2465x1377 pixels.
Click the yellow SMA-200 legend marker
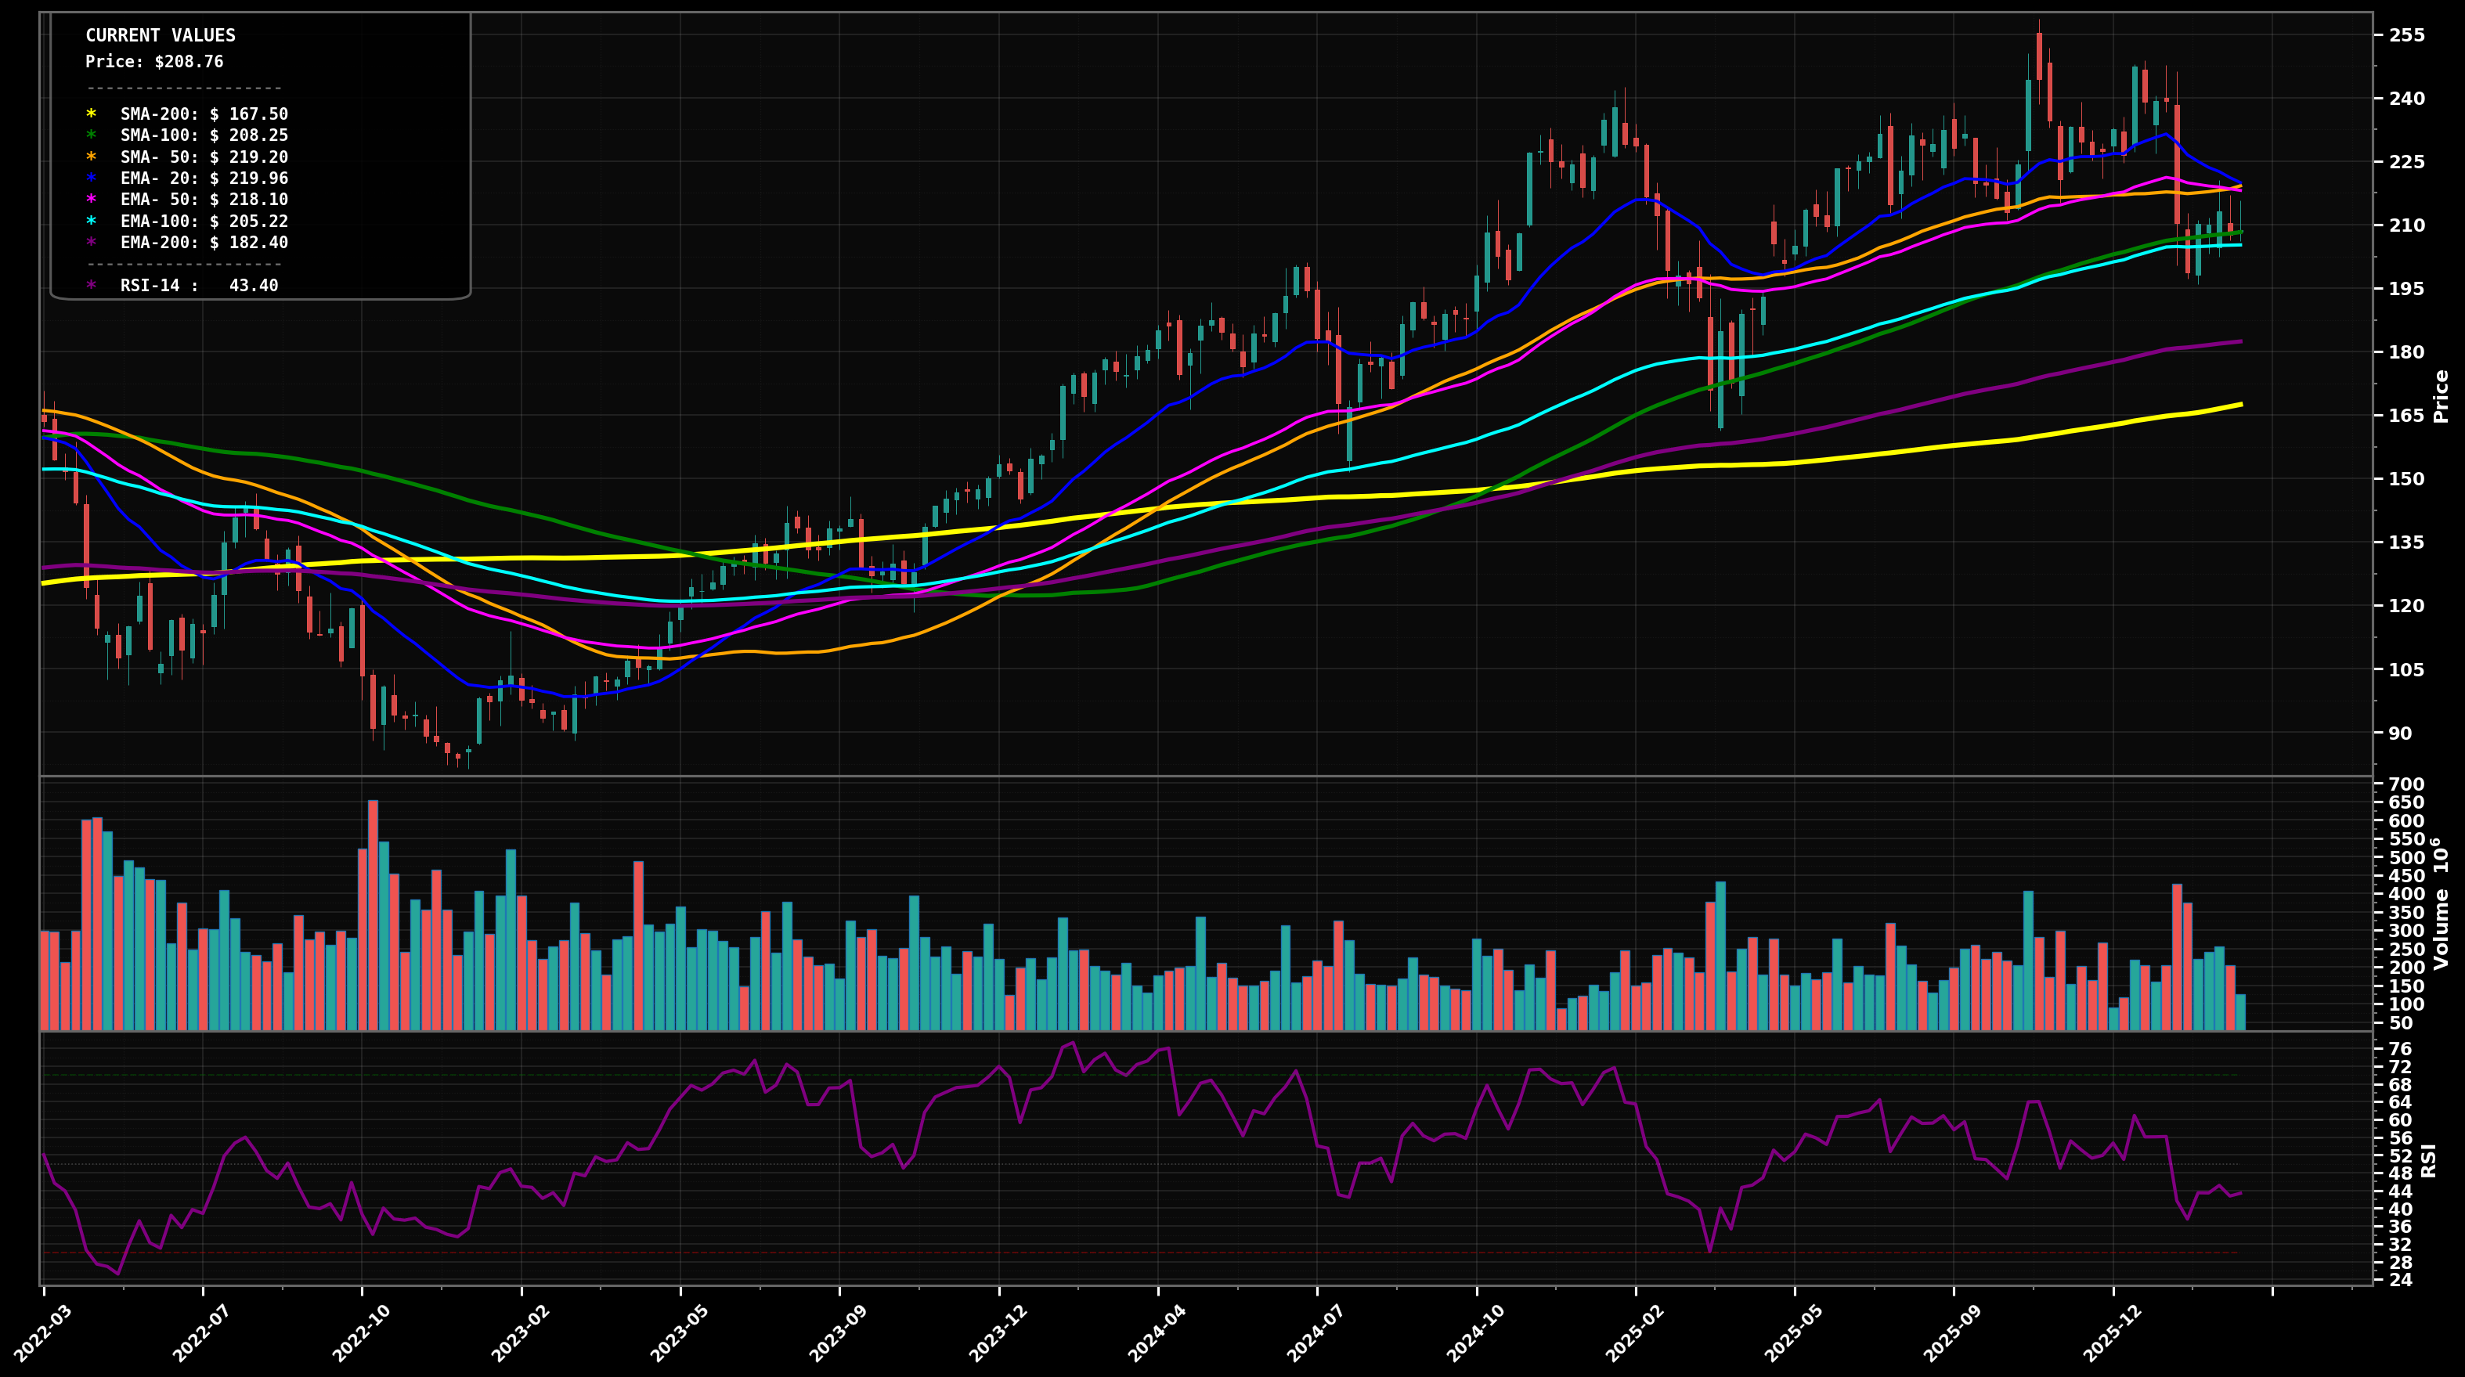pyautogui.click(x=91, y=114)
